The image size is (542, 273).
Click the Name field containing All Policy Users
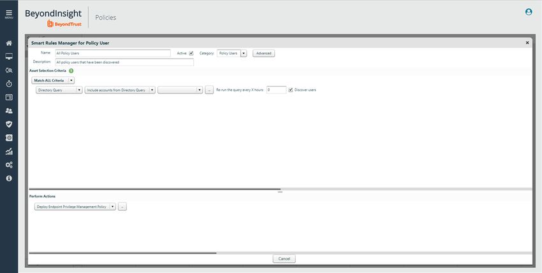click(113, 53)
